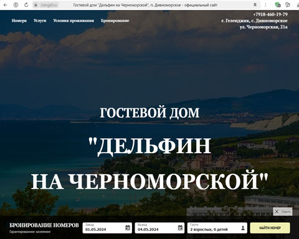The image size is (299, 239).
Task: Open the check-out date calendar icon
Action: 180,228
